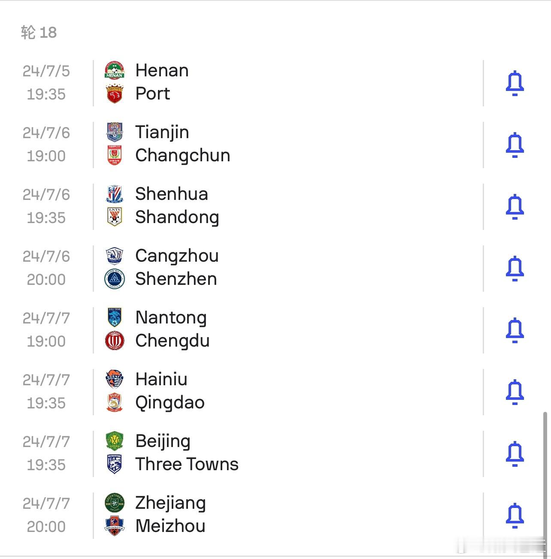Open the Three Towns team link
This screenshot has width=551, height=559.
187,464
